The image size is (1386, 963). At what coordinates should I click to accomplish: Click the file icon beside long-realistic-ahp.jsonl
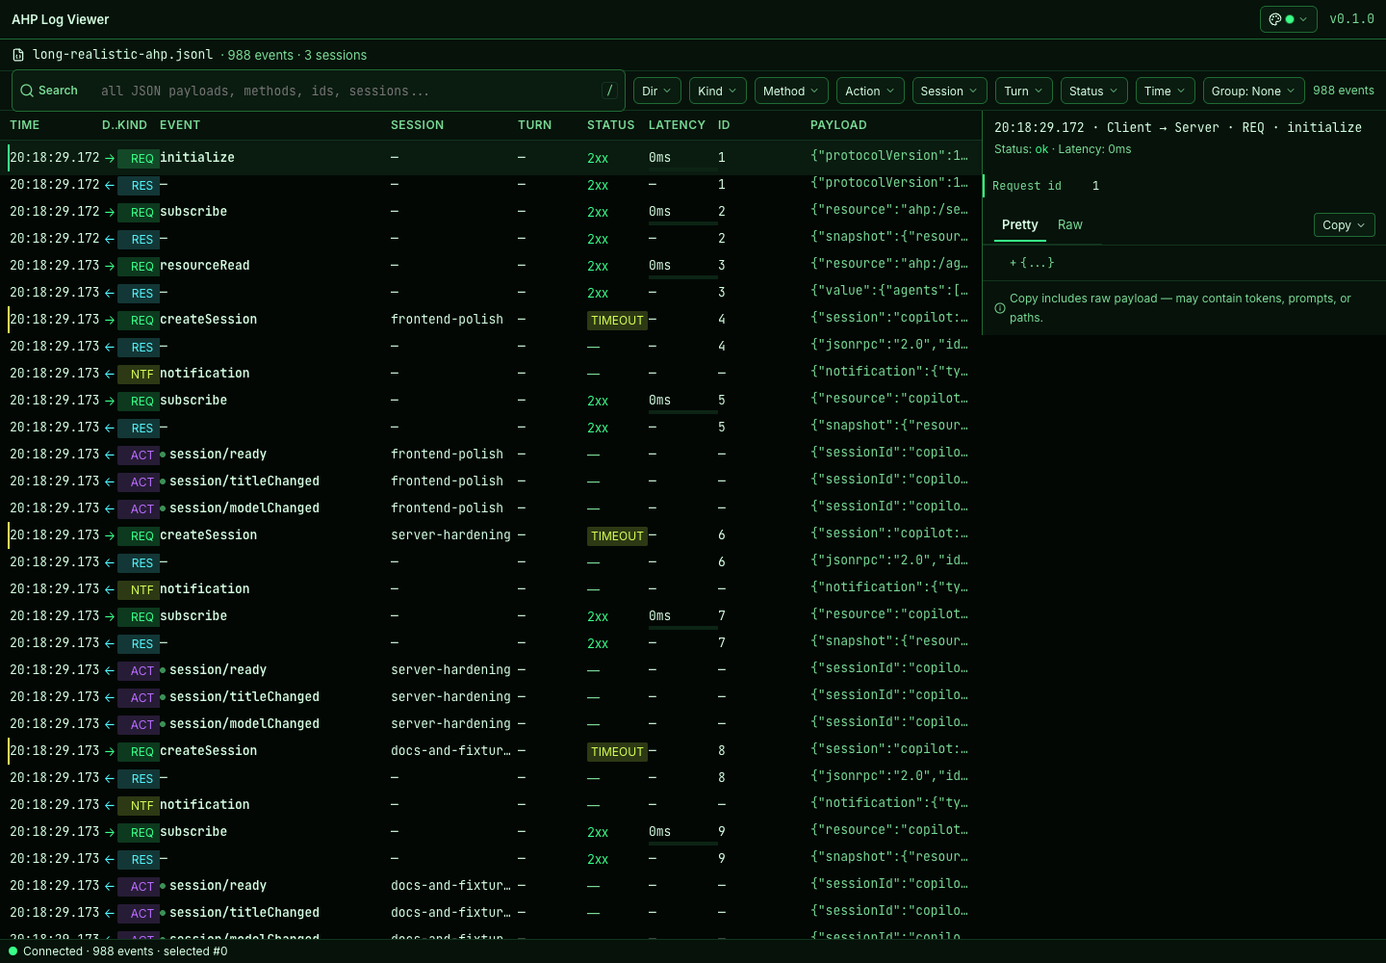click(x=18, y=55)
